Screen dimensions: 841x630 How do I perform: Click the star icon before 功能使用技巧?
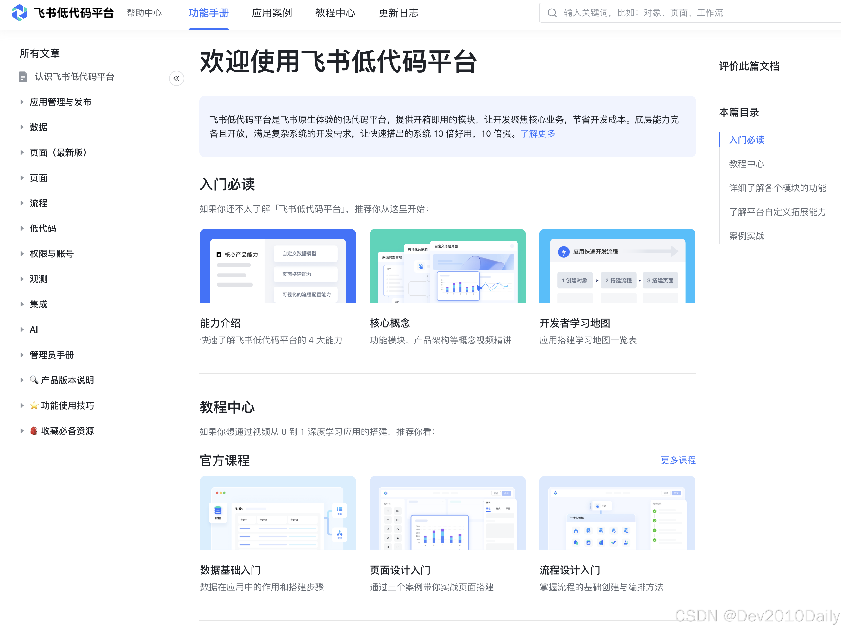(x=34, y=405)
